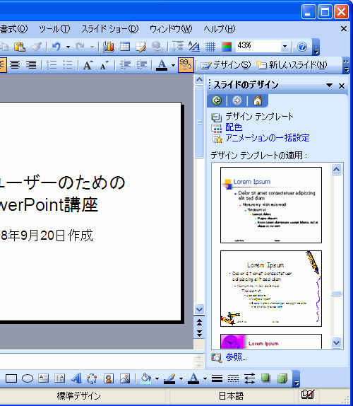Open the drawing toolbar Font Color dropdown arrow

[x=205, y=379]
